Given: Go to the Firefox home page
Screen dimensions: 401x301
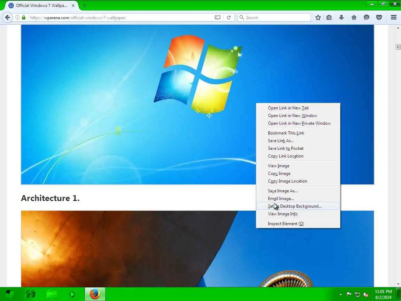Looking at the screenshot, I should (354, 17).
